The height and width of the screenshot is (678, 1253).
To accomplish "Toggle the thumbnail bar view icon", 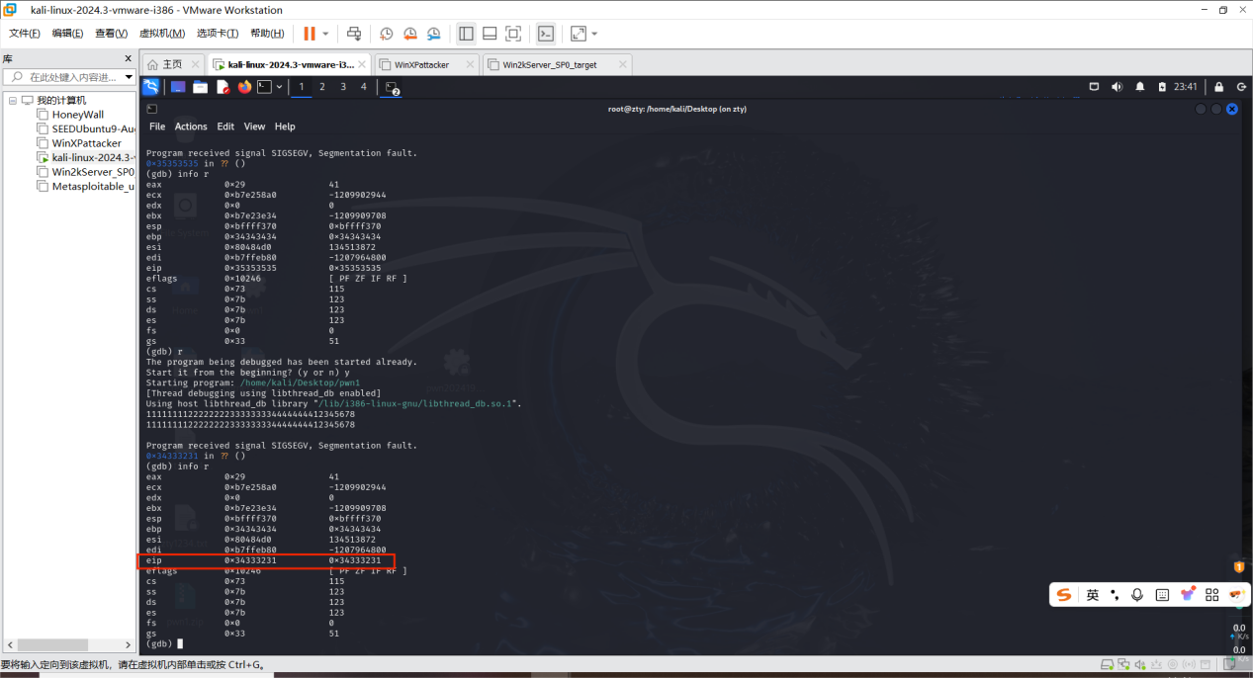I will pos(490,34).
